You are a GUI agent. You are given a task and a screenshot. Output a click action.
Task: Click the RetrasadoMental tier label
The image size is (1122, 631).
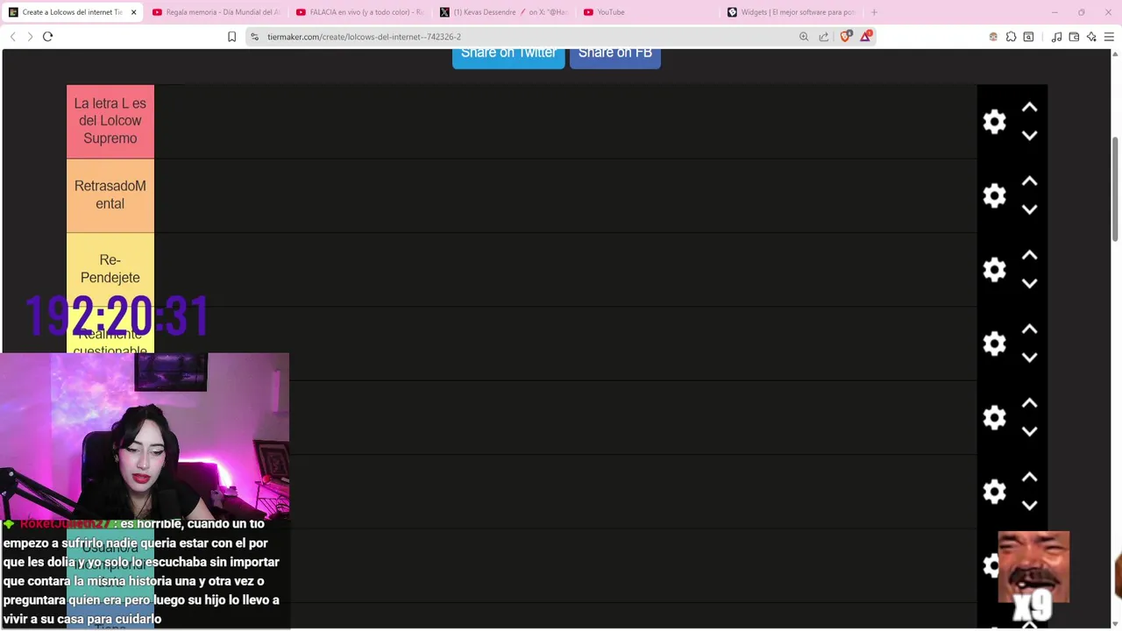[x=110, y=195]
